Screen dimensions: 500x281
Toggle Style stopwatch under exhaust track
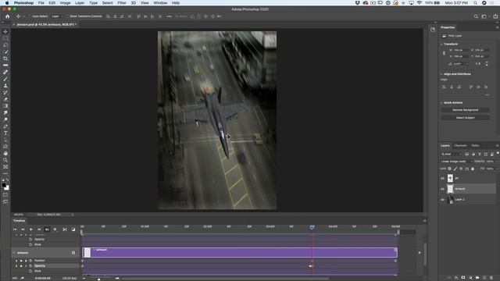tap(30, 271)
